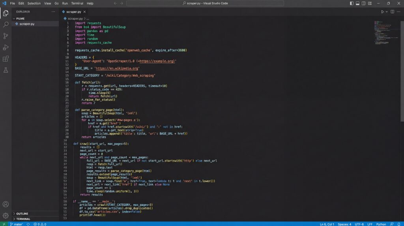Screen dimensions: 404x226
Task: Open the feedback icon in status bar
Action: tap(392, 224)
